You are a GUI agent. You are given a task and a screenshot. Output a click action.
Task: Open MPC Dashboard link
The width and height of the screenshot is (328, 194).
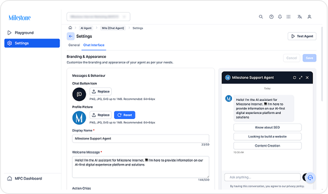pyautogui.click(x=24, y=179)
